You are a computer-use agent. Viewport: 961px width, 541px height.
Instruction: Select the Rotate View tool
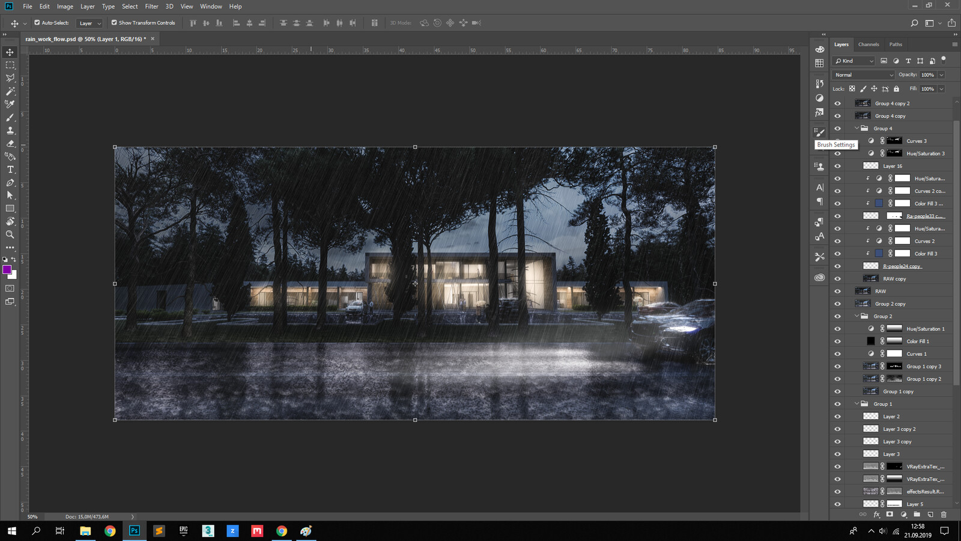coord(10,221)
